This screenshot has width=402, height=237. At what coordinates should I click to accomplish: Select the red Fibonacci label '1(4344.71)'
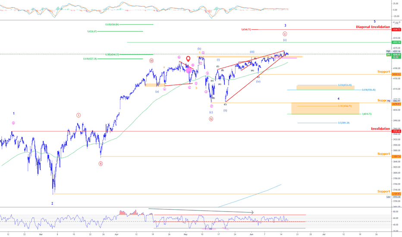point(246,29)
